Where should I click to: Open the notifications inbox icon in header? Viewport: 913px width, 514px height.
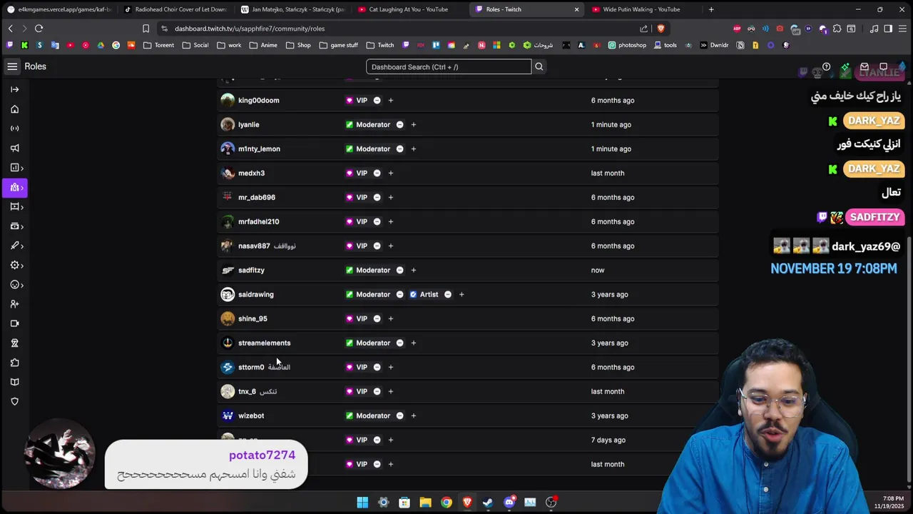click(x=864, y=67)
